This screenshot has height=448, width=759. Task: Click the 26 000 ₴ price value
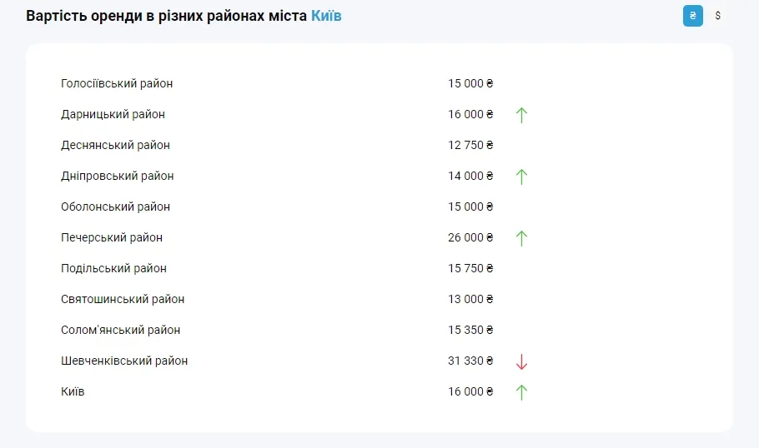[470, 237]
